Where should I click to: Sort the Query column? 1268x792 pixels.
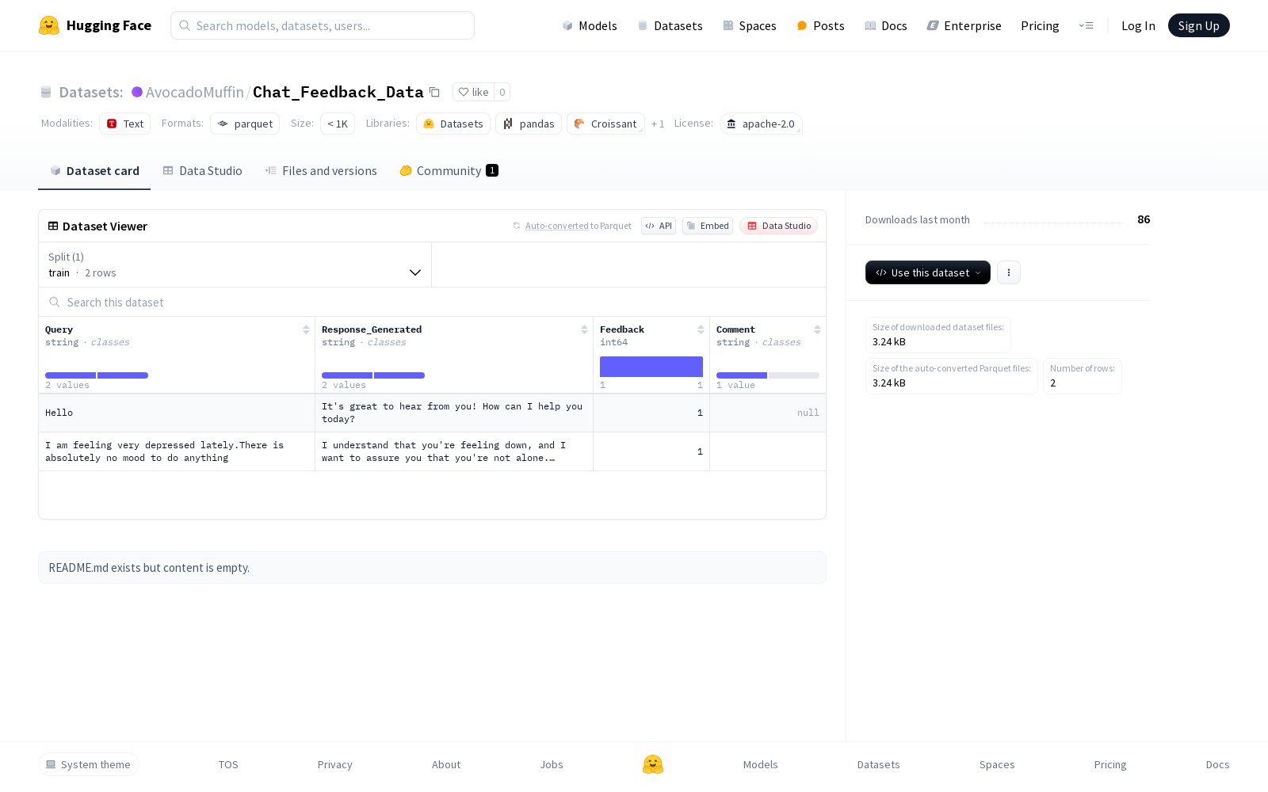[x=306, y=329]
